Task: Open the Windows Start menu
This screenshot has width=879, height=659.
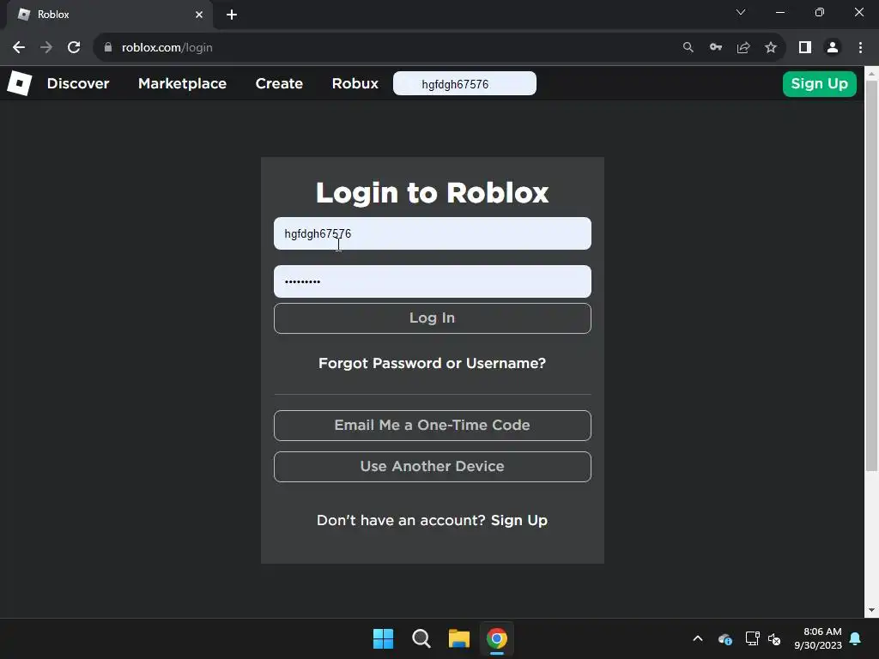Action: click(384, 638)
